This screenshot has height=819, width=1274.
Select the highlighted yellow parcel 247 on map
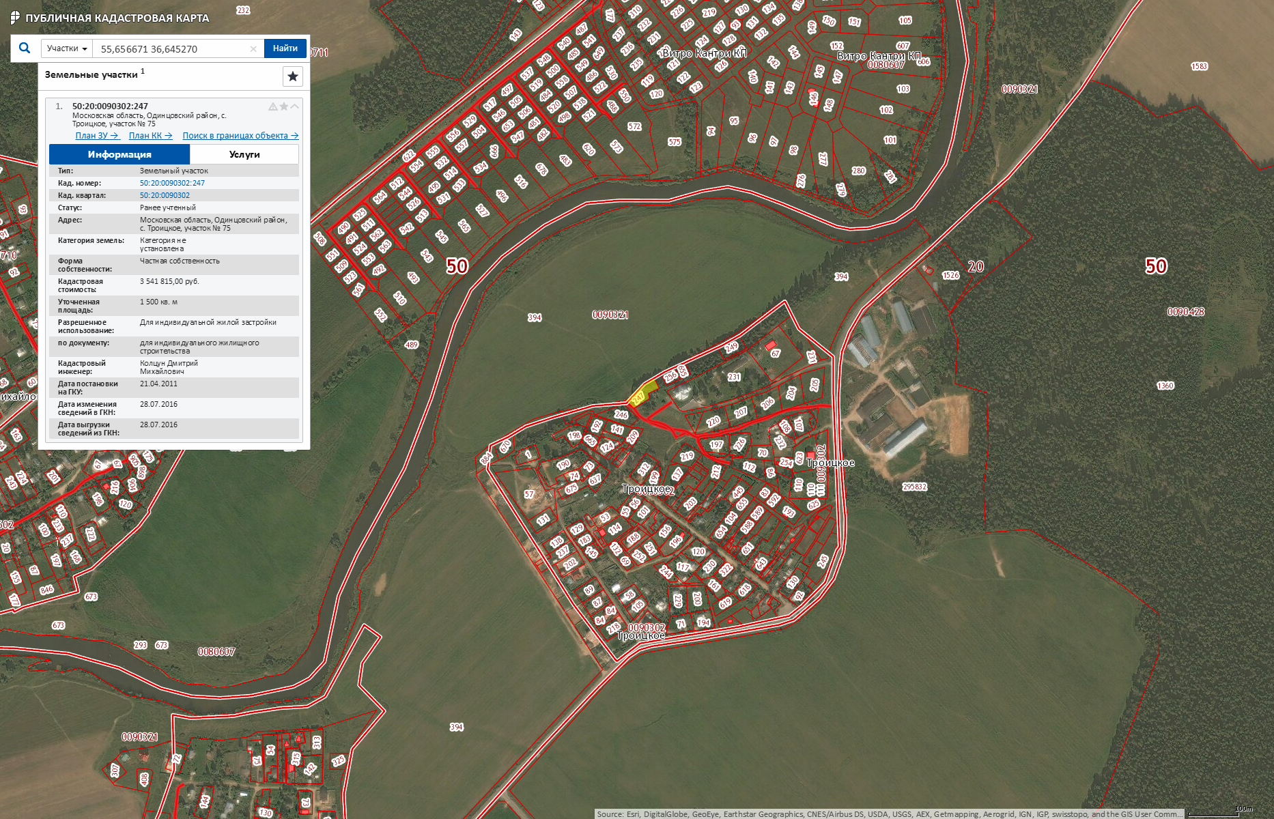(x=642, y=394)
